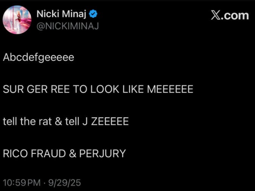Image resolution: width=255 pixels, height=191 pixels.
Task: Click the tweet timestamp 10:59 PM
Action: [x=22, y=183]
